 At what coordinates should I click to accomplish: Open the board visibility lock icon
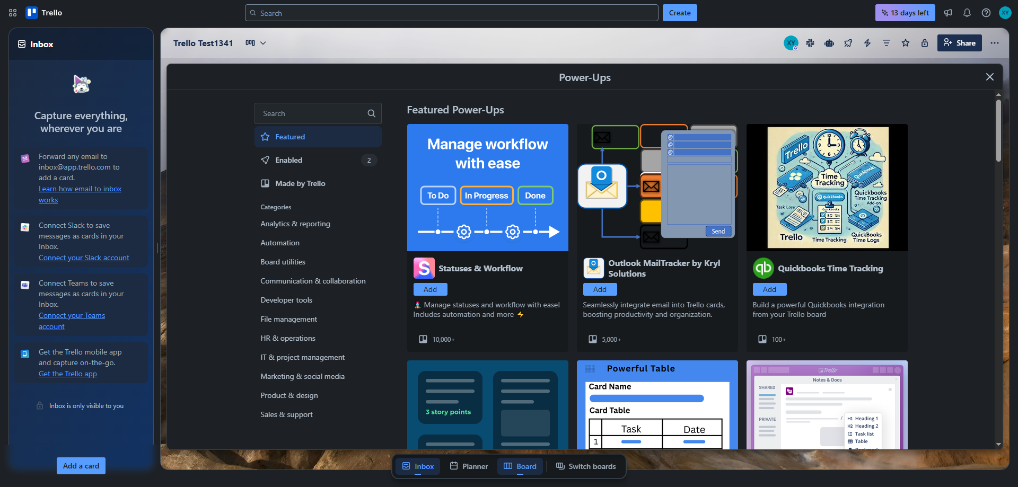point(925,43)
